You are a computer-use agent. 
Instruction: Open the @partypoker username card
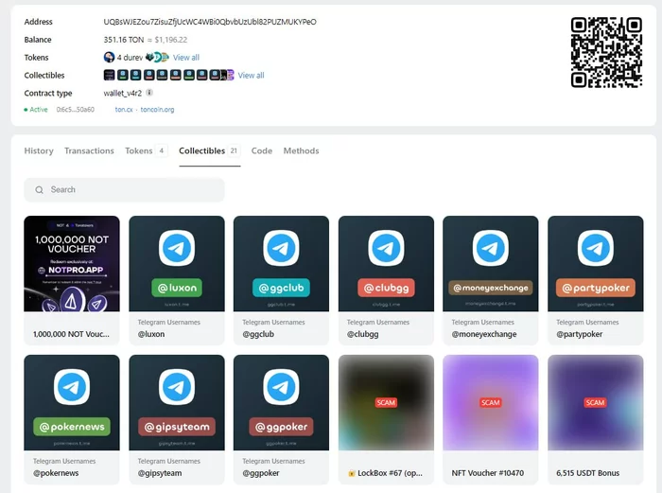click(596, 280)
